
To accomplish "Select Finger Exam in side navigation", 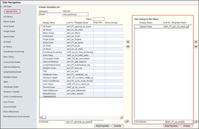I will pos(9,31).
